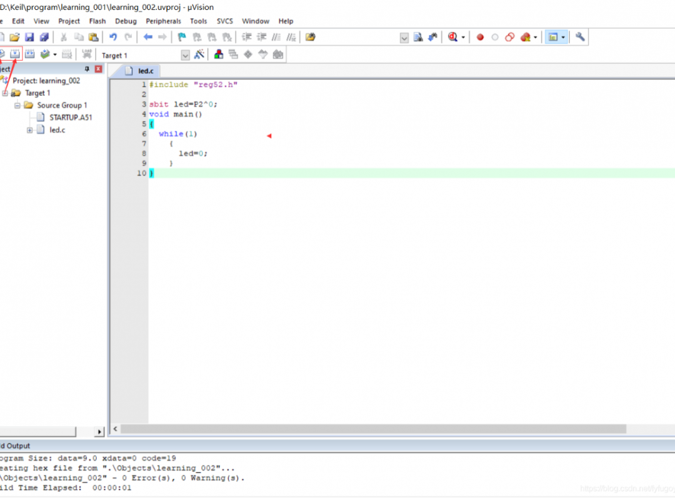Redo the last undone edit
The width and height of the screenshot is (675, 498).
pyautogui.click(x=128, y=37)
